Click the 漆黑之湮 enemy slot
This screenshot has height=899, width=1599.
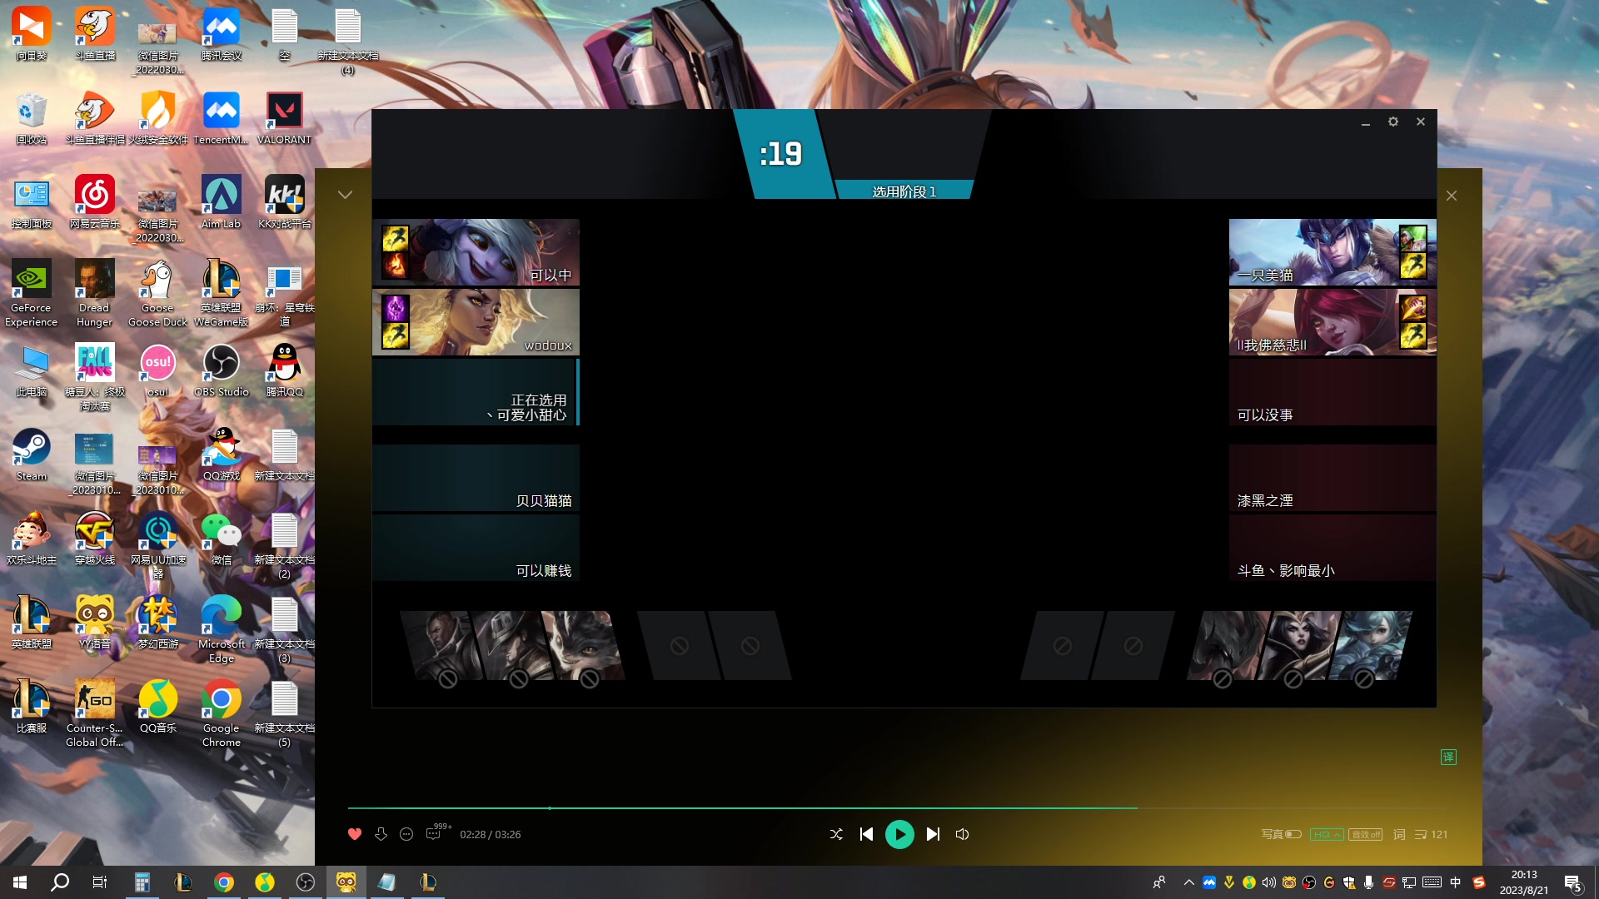pos(1332,477)
